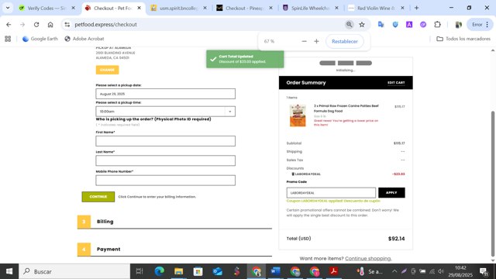496x279 pixels.
Task: Launch Microsoft Edge from taskbar
Action: (159, 271)
